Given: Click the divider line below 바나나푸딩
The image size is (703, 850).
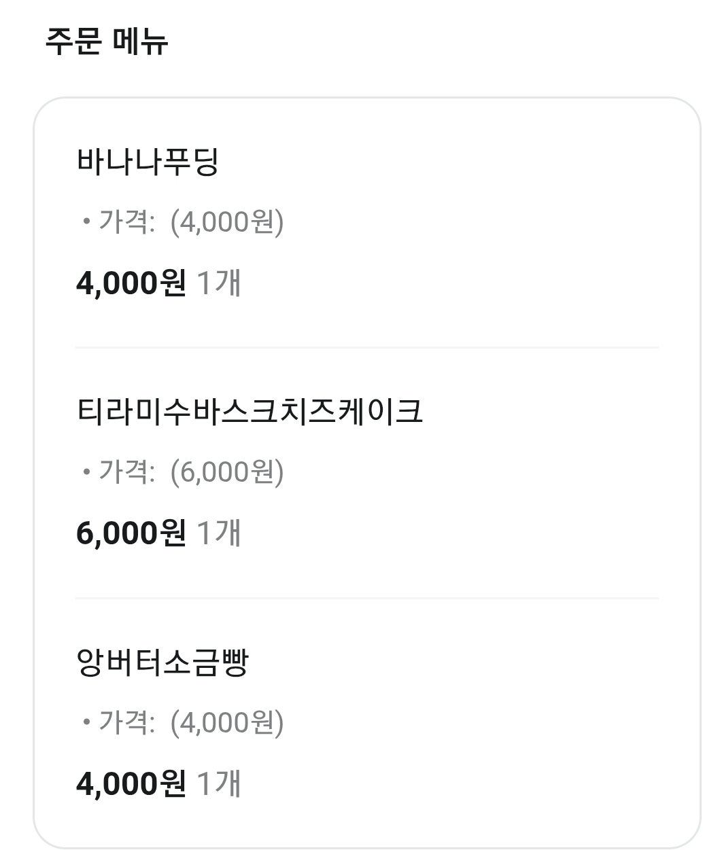Looking at the screenshot, I should click(x=366, y=347).
